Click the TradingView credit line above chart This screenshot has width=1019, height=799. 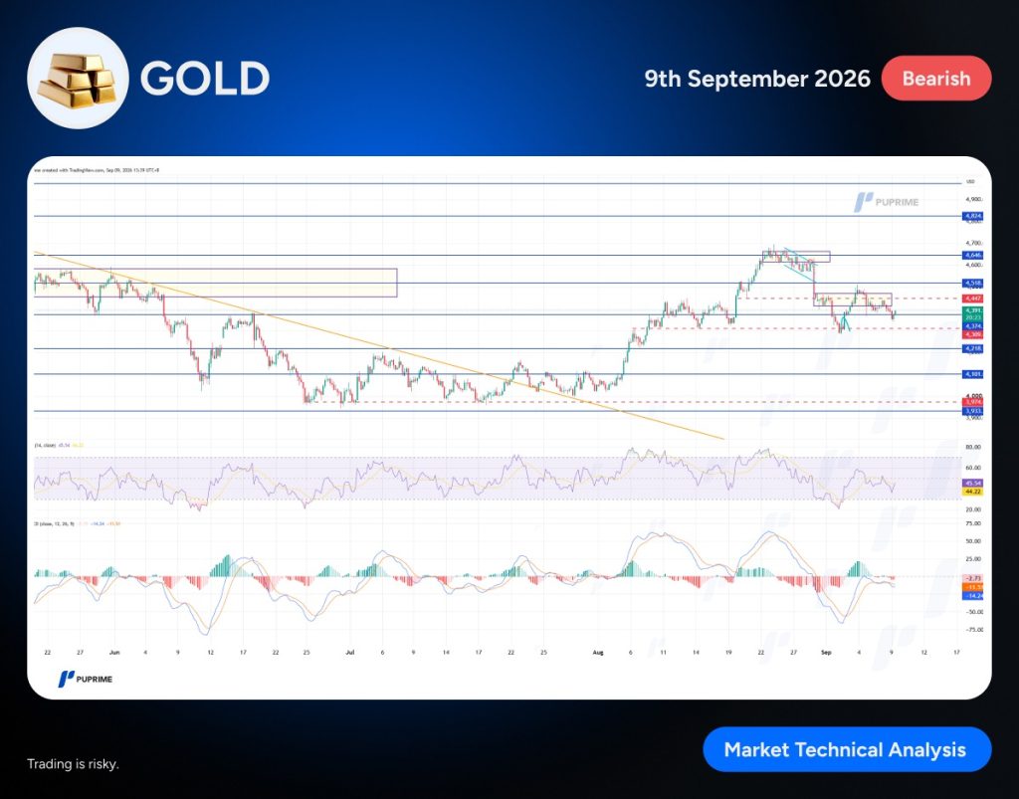[97, 170]
